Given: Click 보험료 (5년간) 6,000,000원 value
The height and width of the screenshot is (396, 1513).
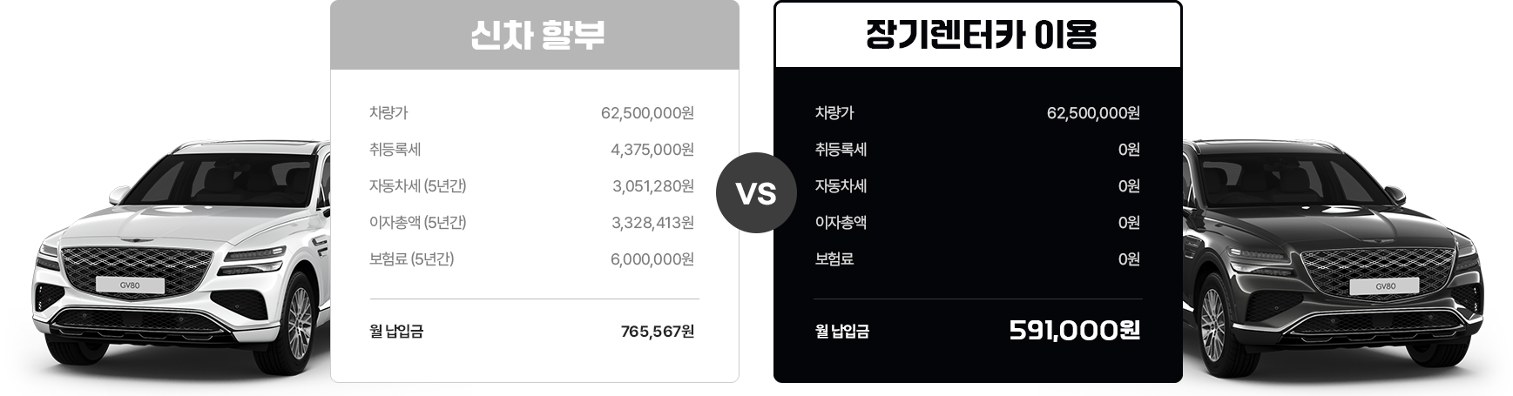Looking at the screenshot, I should [x=652, y=259].
